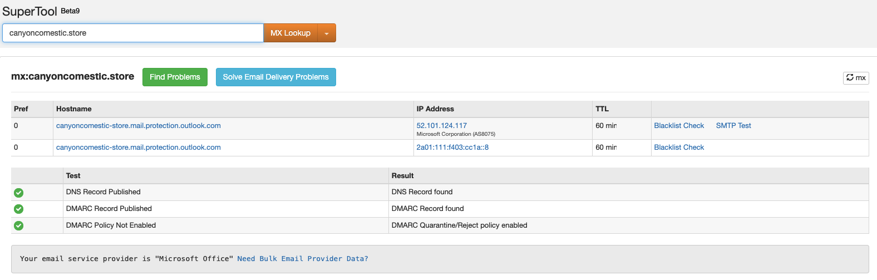Click green check icon for DMARC Record Published
The height and width of the screenshot is (280, 877).
click(x=18, y=209)
